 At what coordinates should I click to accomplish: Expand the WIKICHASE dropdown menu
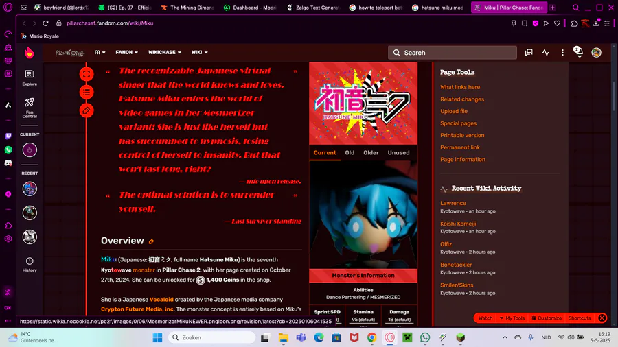coord(164,52)
